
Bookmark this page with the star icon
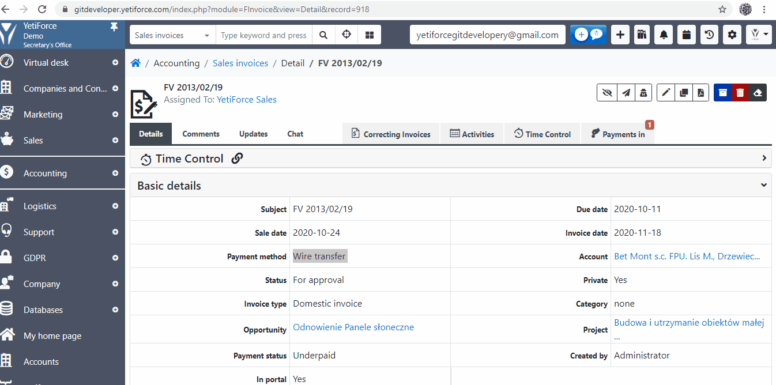click(722, 9)
